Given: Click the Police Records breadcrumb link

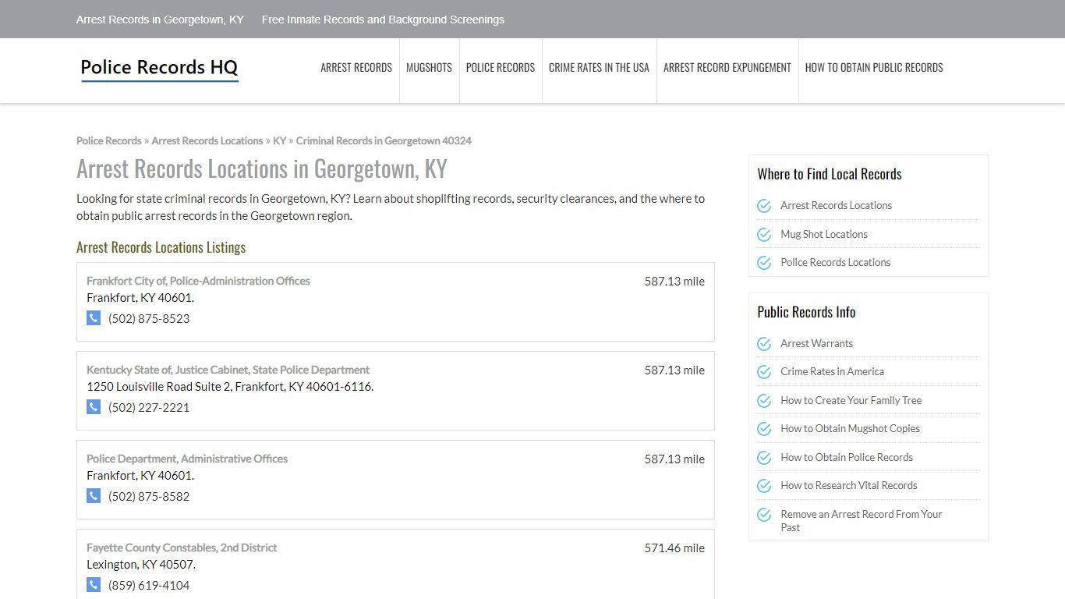Looking at the screenshot, I should point(109,140).
